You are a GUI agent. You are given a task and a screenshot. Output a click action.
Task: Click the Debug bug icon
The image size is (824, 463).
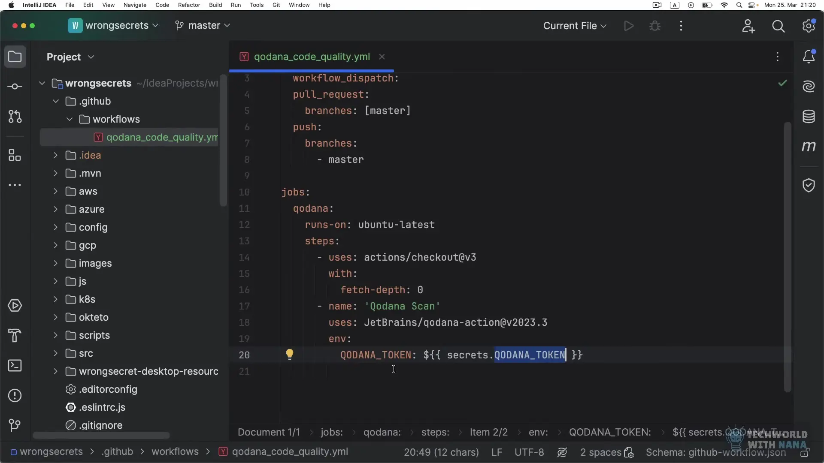coord(655,26)
